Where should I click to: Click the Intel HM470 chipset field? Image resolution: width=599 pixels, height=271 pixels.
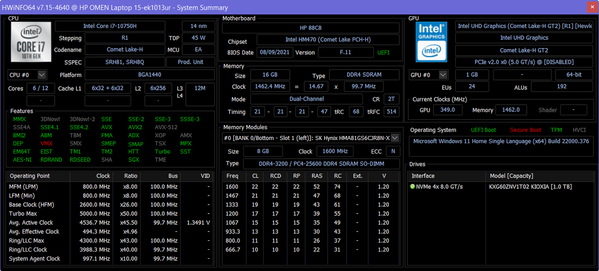pos(328,40)
